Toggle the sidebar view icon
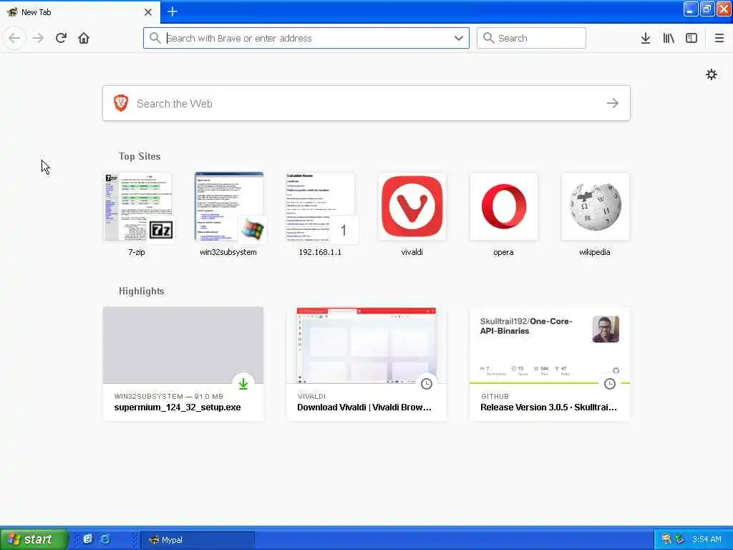Viewport: 733px width, 550px height. pos(691,38)
